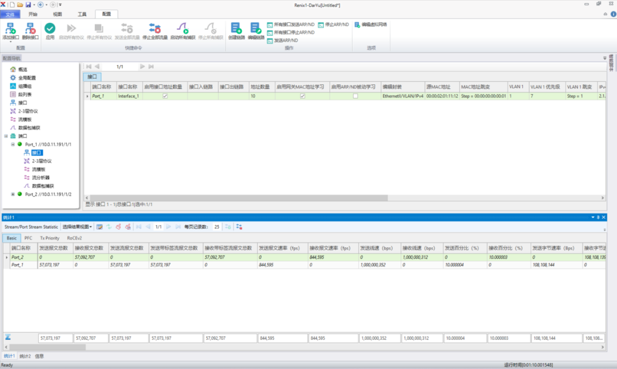
Task: Click the 删除接口 (delete interface) icon
Action: [30, 29]
